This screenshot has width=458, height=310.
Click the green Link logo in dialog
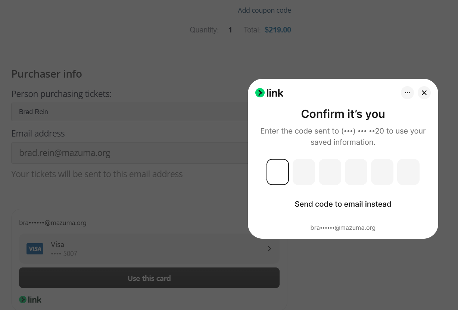[269, 93]
